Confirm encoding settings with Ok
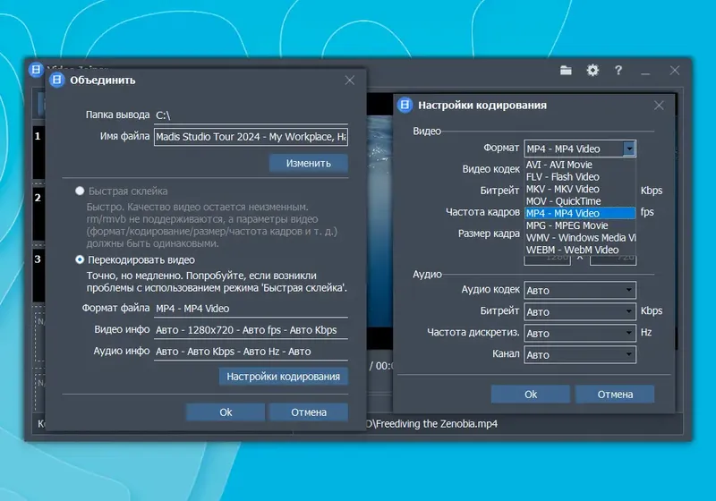 pyautogui.click(x=531, y=395)
